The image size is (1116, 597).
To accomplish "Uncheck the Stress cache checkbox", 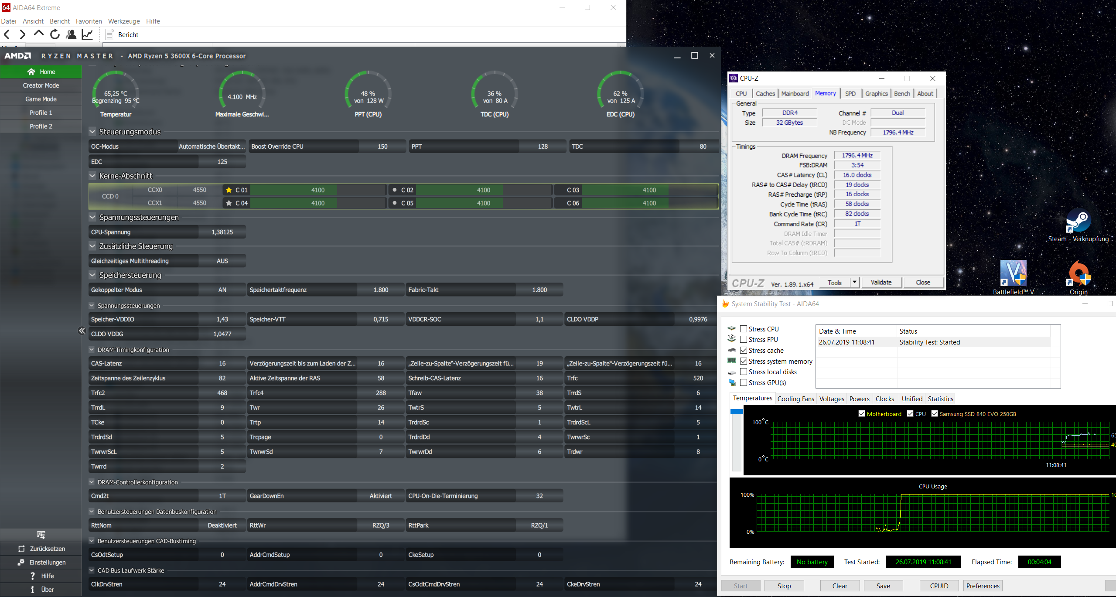I will (x=744, y=350).
